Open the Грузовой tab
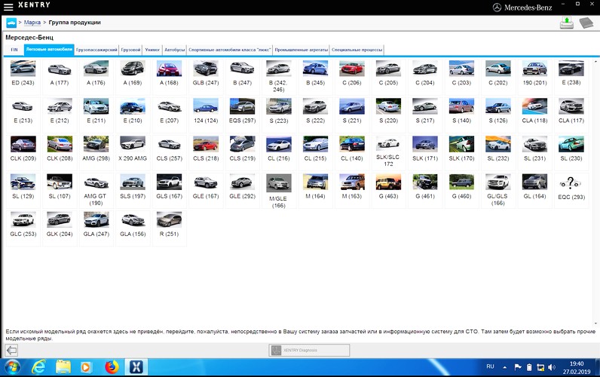 (x=130, y=50)
